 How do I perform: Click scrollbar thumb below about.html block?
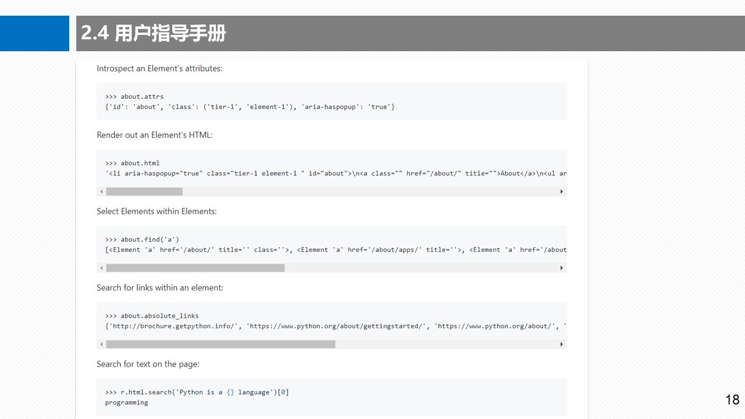click(144, 191)
